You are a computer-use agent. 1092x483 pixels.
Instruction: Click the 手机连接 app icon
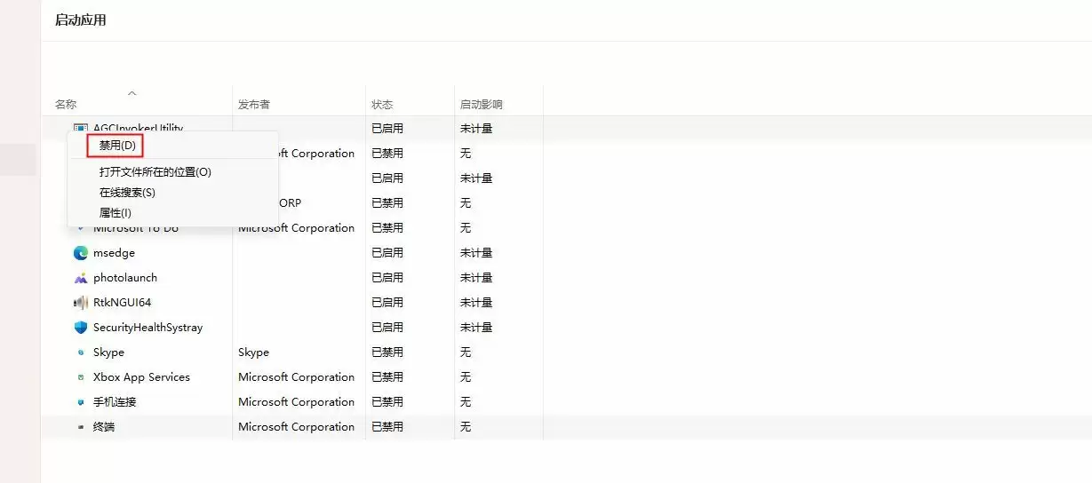click(x=81, y=402)
